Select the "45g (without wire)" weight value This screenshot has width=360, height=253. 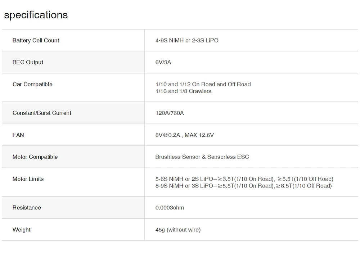(178, 230)
